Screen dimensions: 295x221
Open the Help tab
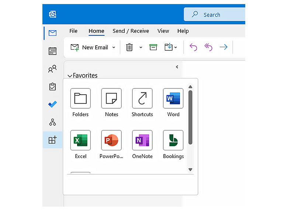(x=183, y=31)
